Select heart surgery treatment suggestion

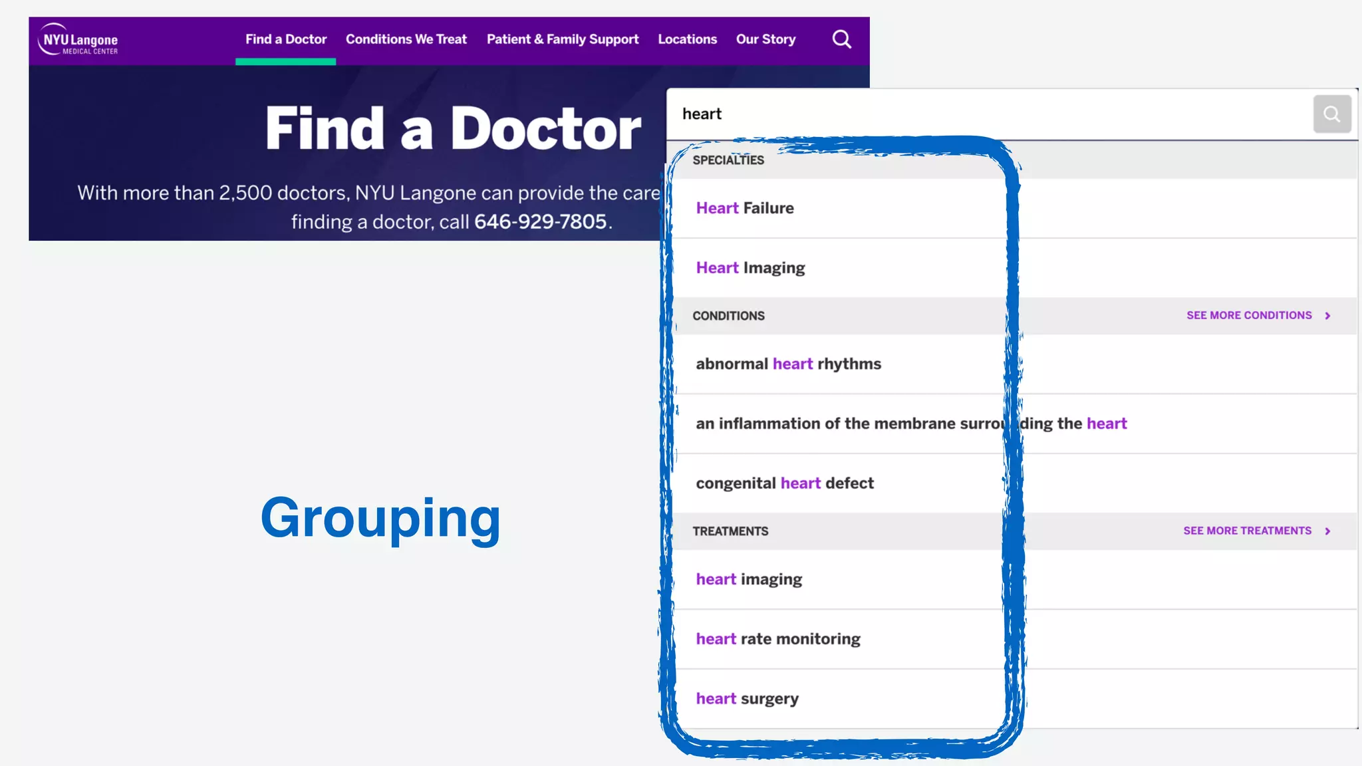click(747, 699)
